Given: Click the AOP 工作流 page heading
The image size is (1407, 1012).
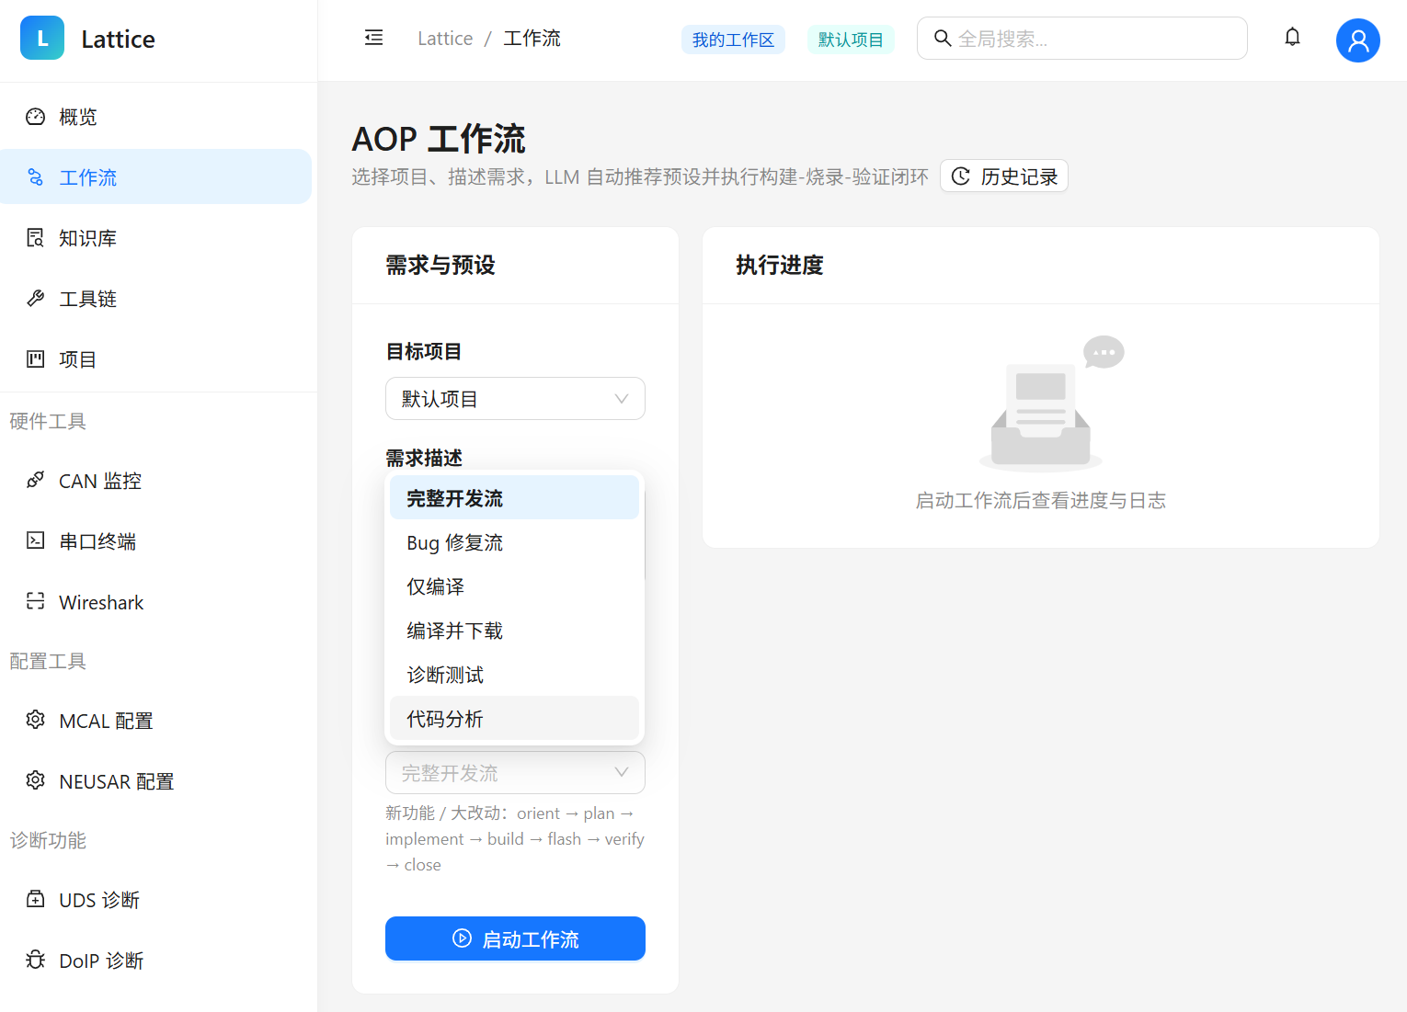Looking at the screenshot, I should pos(439,139).
